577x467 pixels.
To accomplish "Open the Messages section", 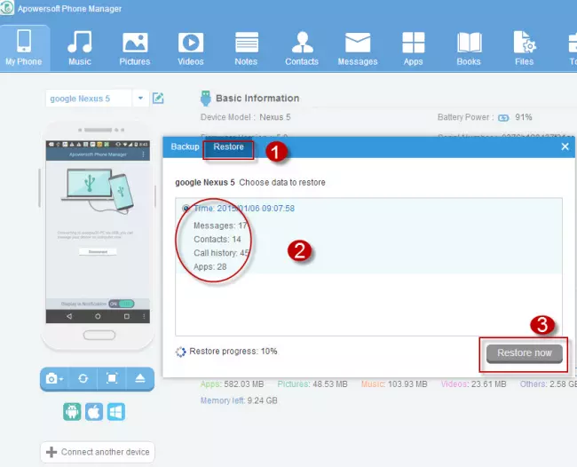I will [x=358, y=48].
